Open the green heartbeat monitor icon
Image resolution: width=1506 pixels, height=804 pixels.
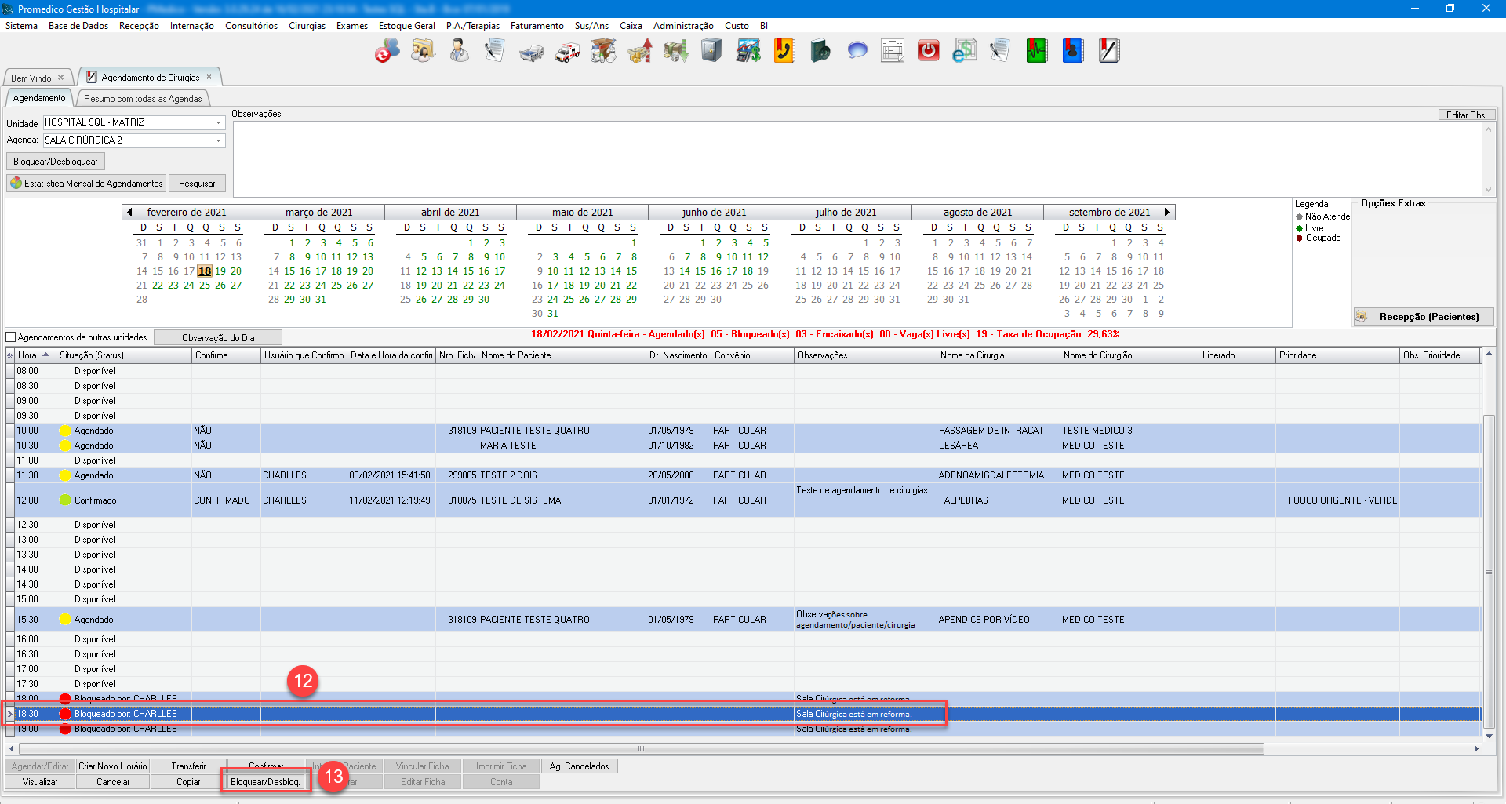click(1036, 52)
